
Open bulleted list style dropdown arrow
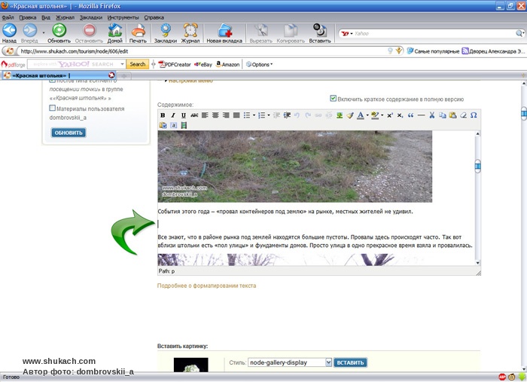254,115
